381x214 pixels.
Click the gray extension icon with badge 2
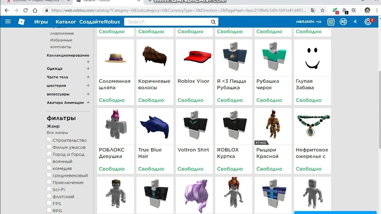[x=345, y=11]
